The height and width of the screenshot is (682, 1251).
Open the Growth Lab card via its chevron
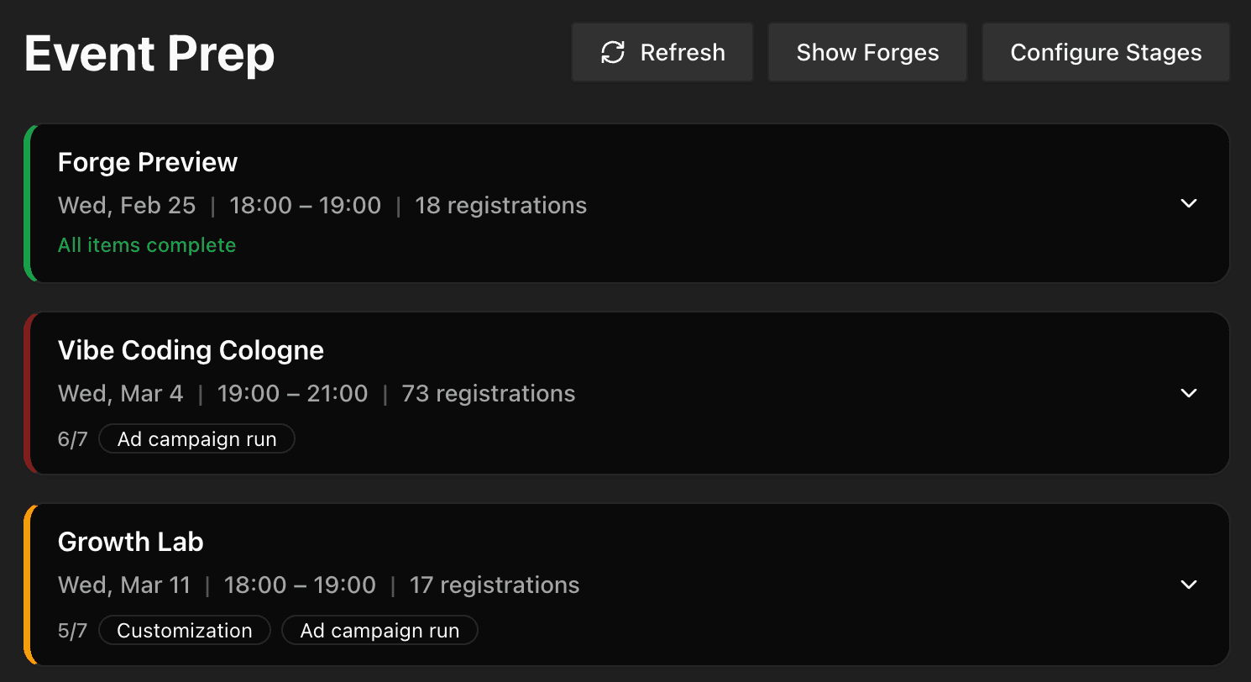click(x=1188, y=585)
